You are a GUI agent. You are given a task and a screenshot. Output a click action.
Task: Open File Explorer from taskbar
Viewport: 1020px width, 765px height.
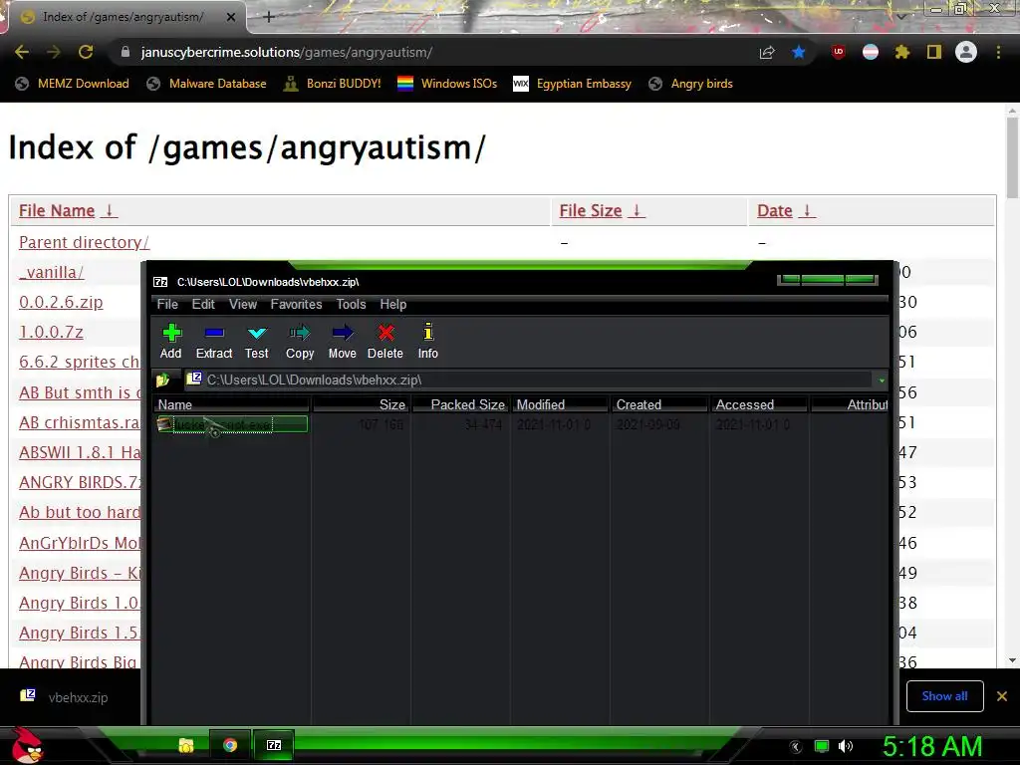click(x=186, y=745)
